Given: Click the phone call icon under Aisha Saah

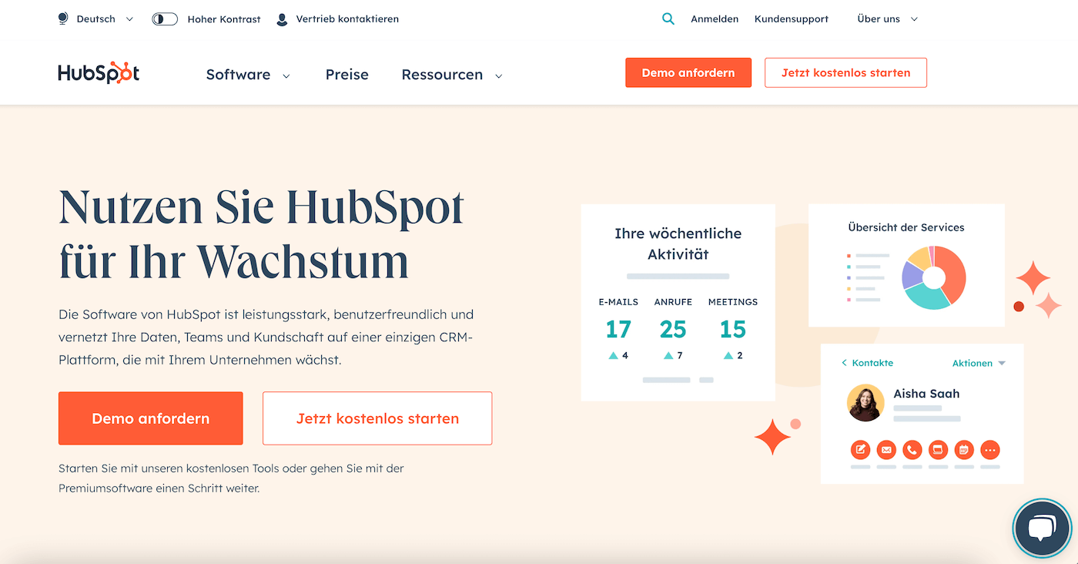Looking at the screenshot, I should (912, 449).
